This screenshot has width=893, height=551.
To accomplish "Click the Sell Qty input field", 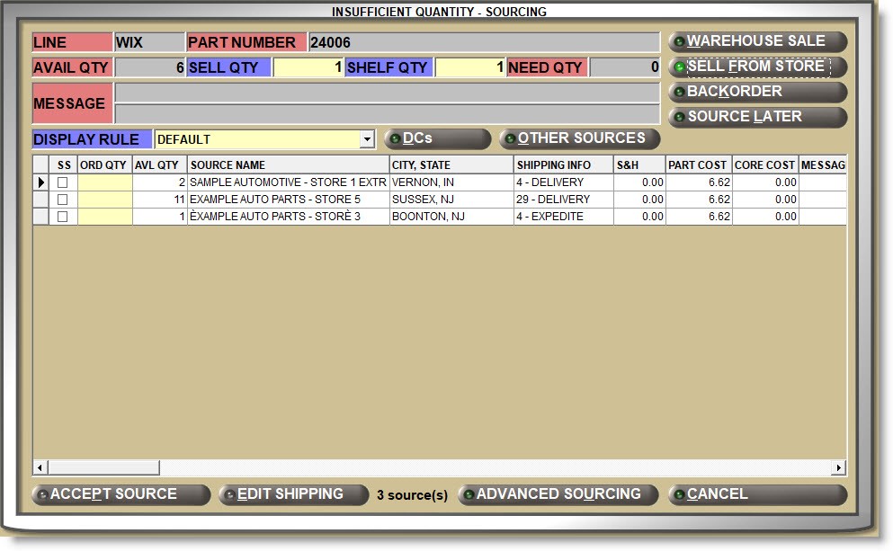I will (x=308, y=67).
